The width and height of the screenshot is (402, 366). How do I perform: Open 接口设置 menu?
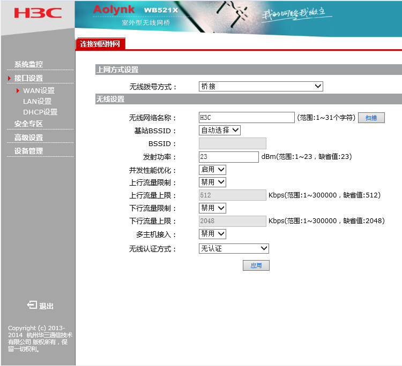28,78
